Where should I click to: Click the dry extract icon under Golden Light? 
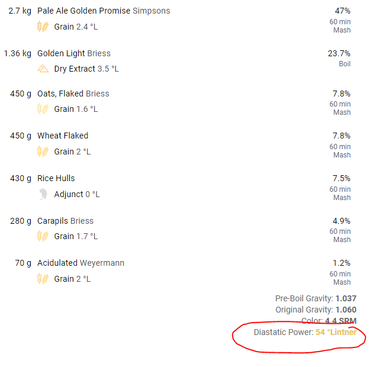point(43,69)
